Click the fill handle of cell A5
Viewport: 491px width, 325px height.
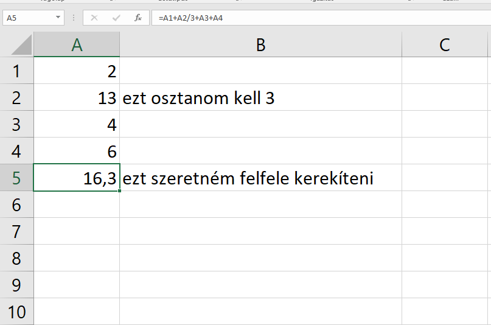pyautogui.click(x=120, y=190)
